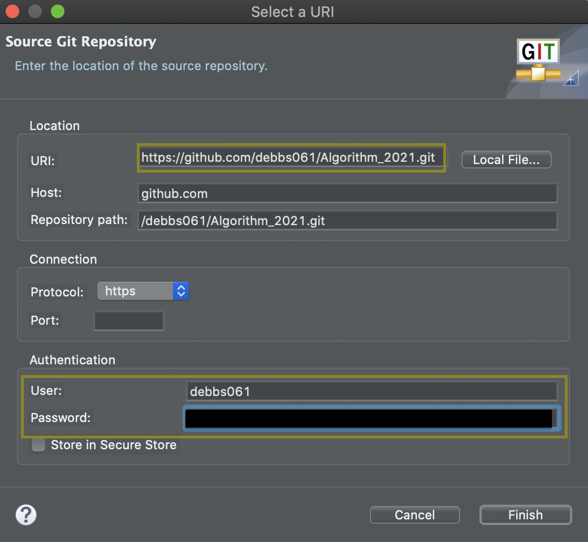This screenshot has height=542, width=588.
Task: Click the Password input field
Action: click(x=371, y=418)
